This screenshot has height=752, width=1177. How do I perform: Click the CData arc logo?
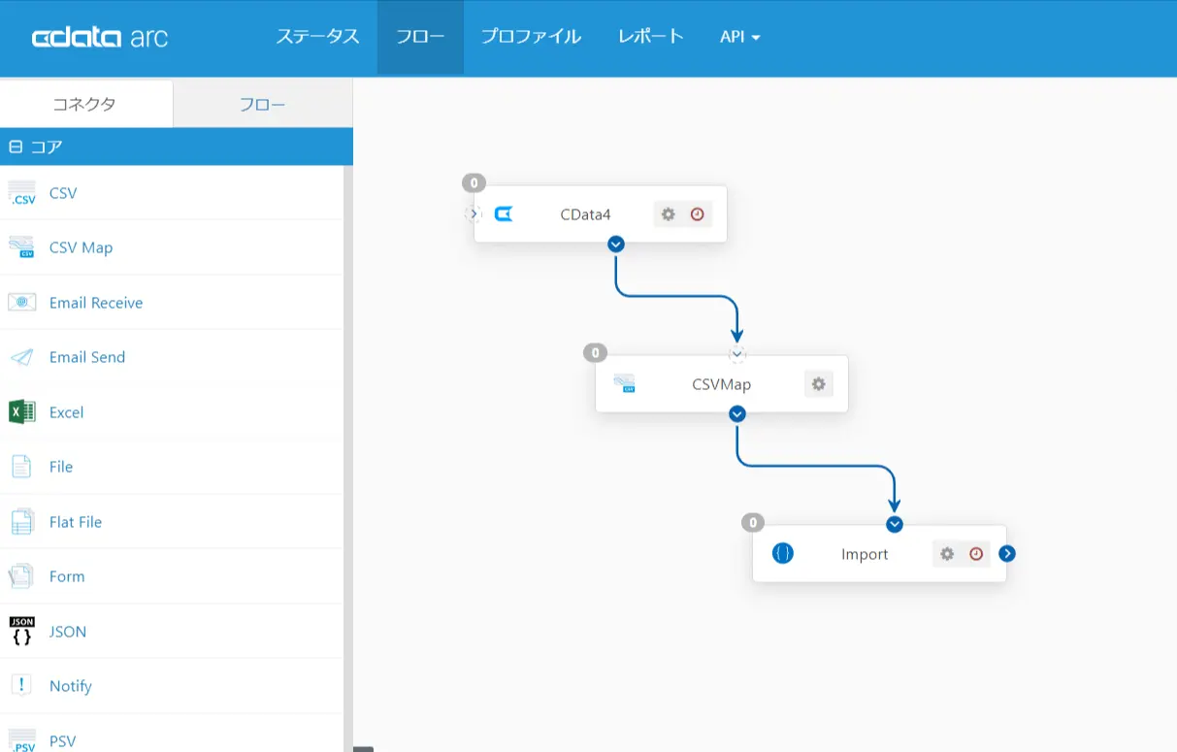pyautogui.click(x=100, y=38)
